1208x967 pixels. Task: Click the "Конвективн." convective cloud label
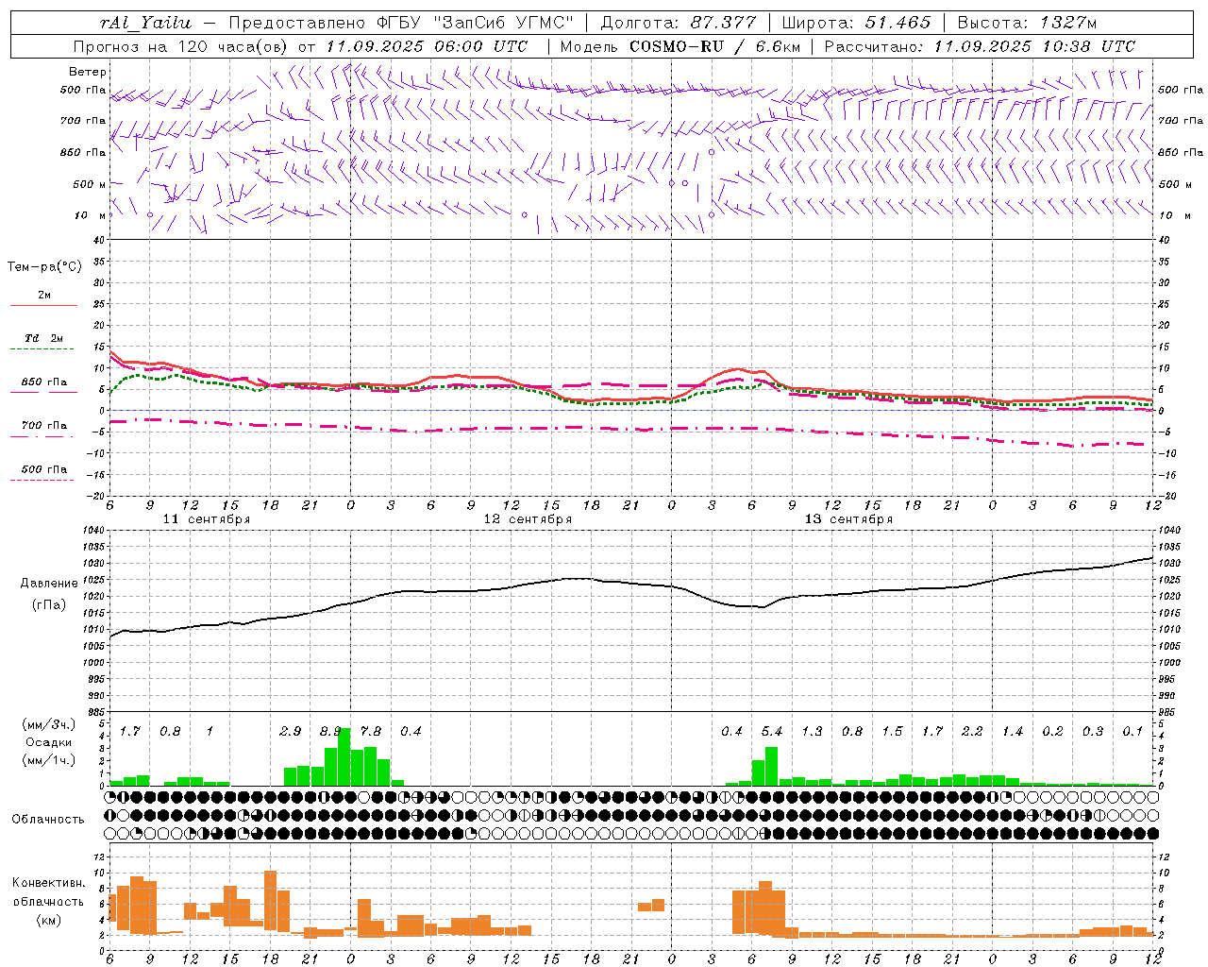click(49, 884)
